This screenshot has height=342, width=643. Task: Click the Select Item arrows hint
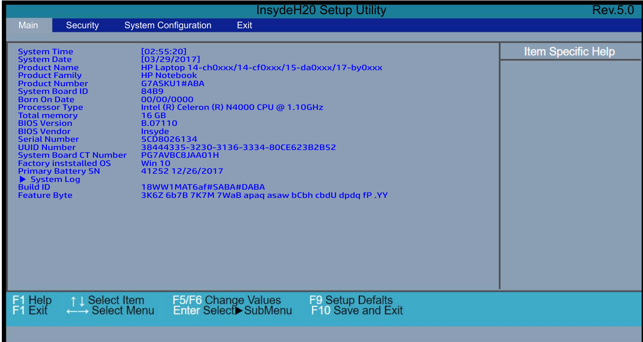point(107,301)
